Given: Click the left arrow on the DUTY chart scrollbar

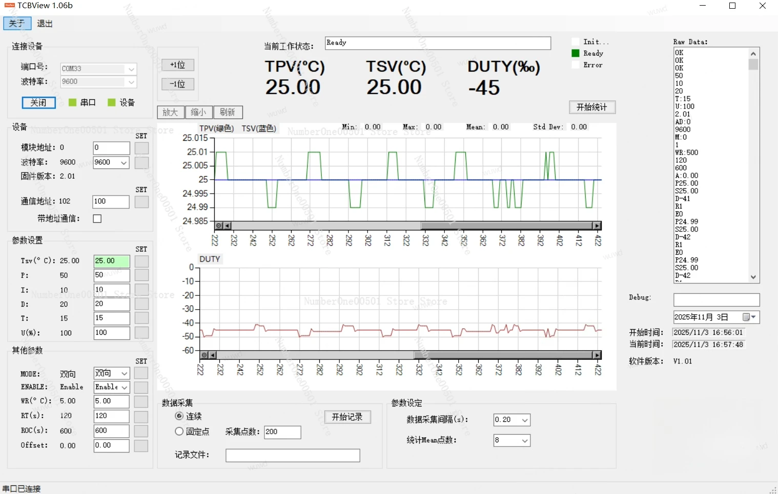Looking at the screenshot, I should 213,355.
